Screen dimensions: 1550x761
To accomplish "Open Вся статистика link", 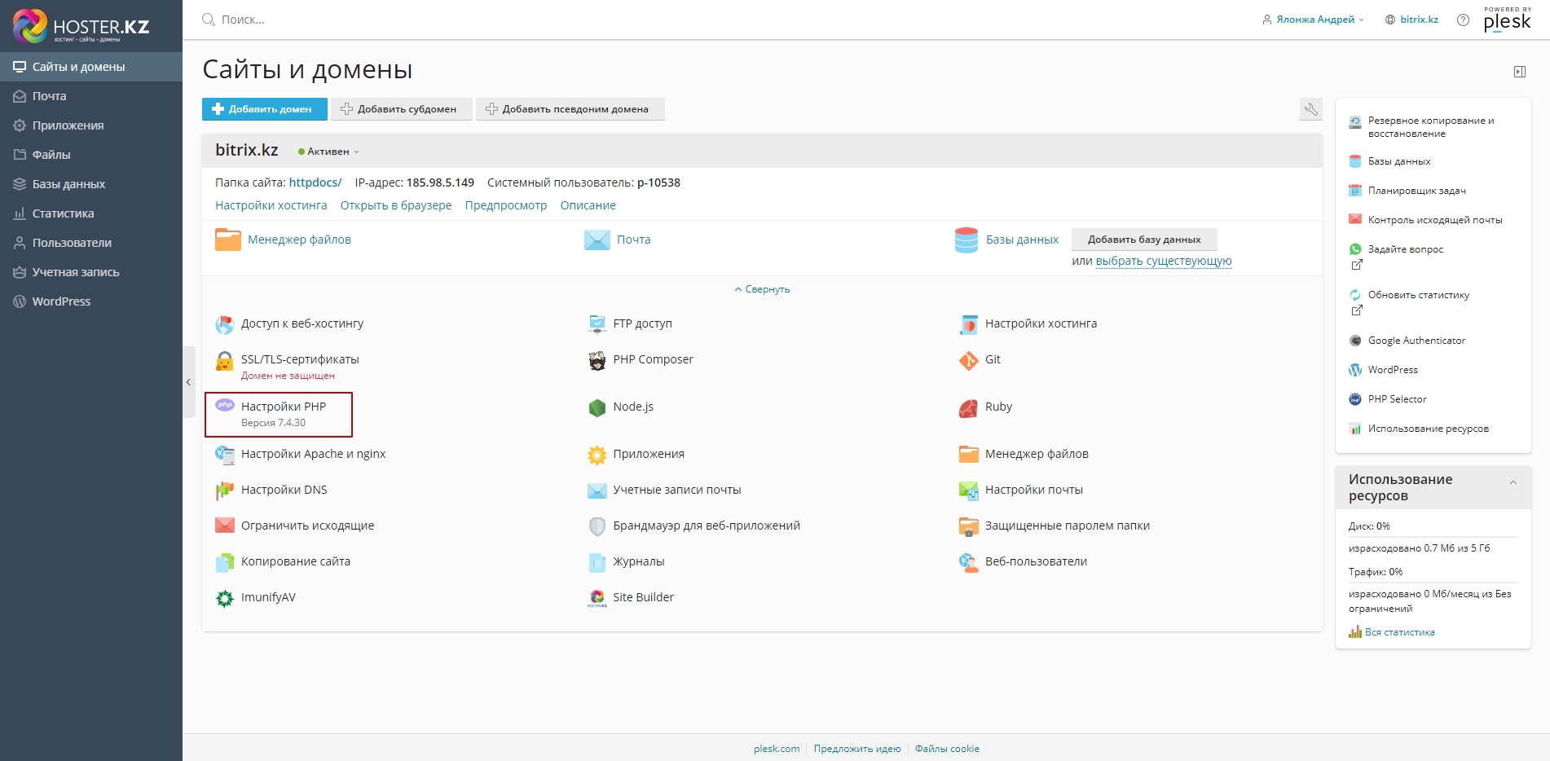I will pyautogui.click(x=1400, y=632).
